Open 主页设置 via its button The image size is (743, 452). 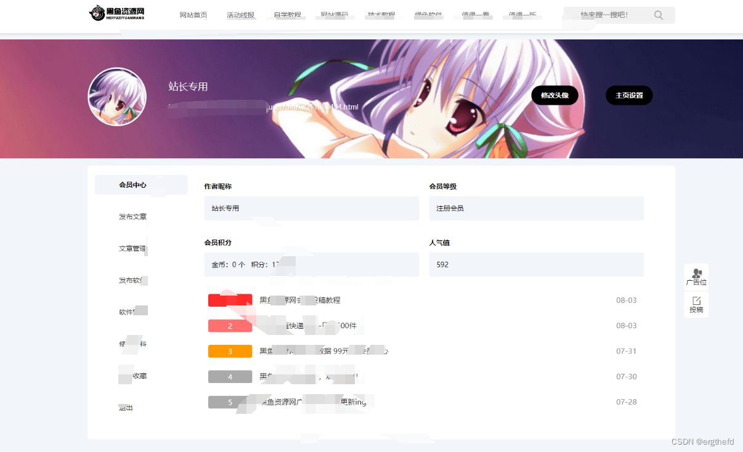(628, 95)
